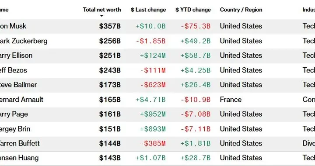Open the Zuckerberg profile link
The height and width of the screenshot is (166, 315).
tap(24, 41)
